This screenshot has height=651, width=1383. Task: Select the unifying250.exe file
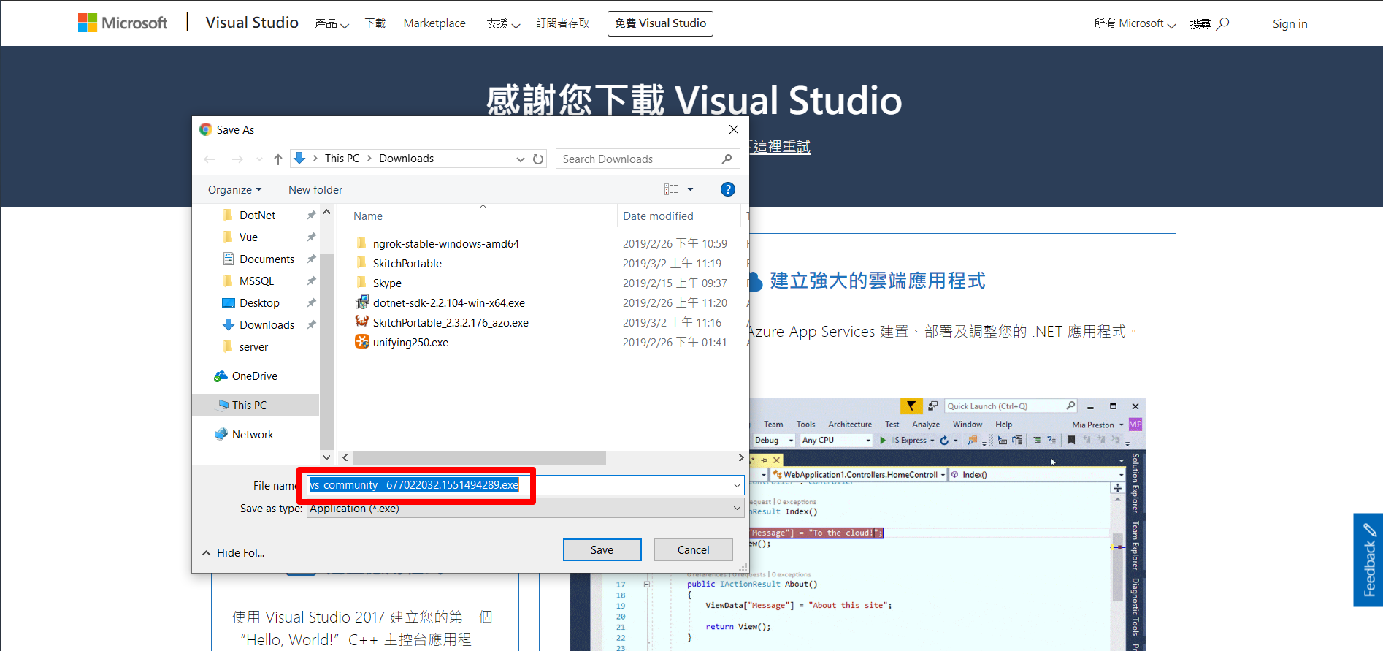410,343
